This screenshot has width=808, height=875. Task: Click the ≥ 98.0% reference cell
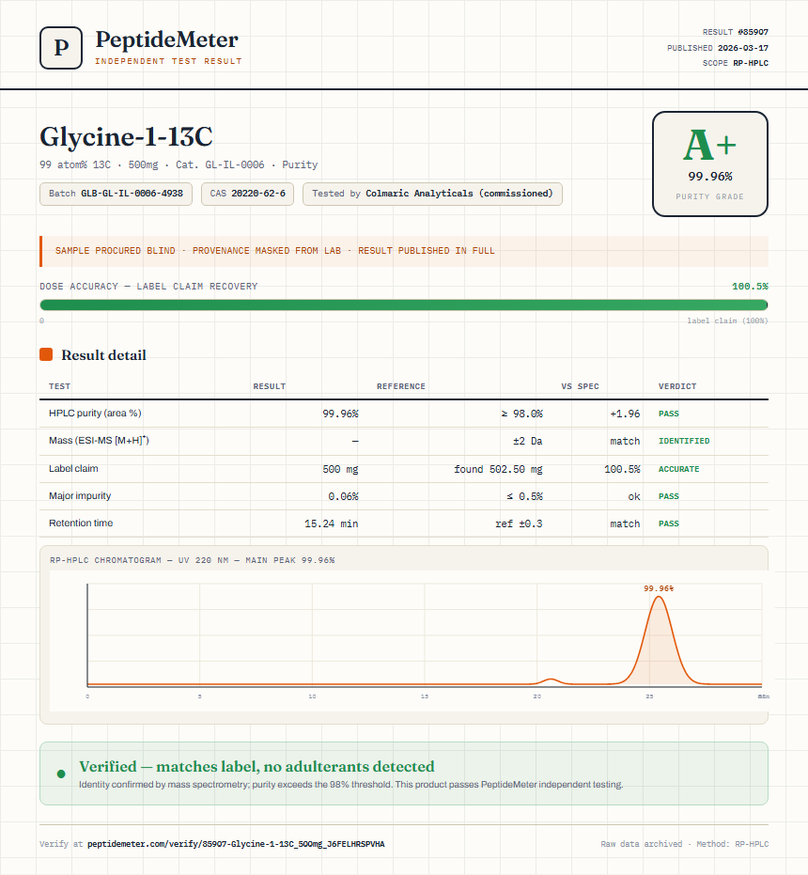pyautogui.click(x=521, y=414)
